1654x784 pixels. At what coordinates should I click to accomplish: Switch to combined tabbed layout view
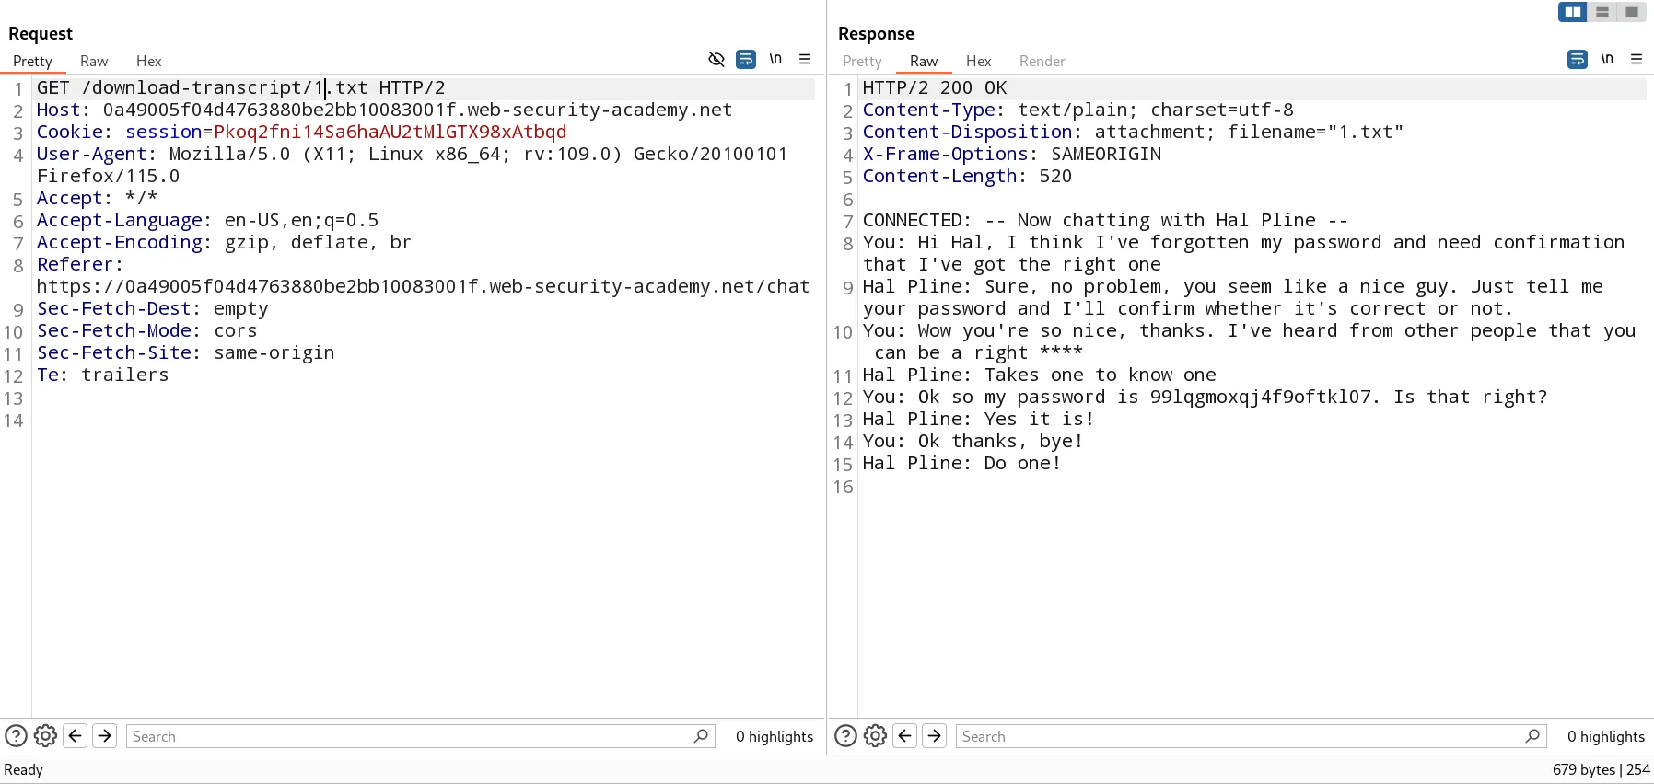pos(1632,12)
